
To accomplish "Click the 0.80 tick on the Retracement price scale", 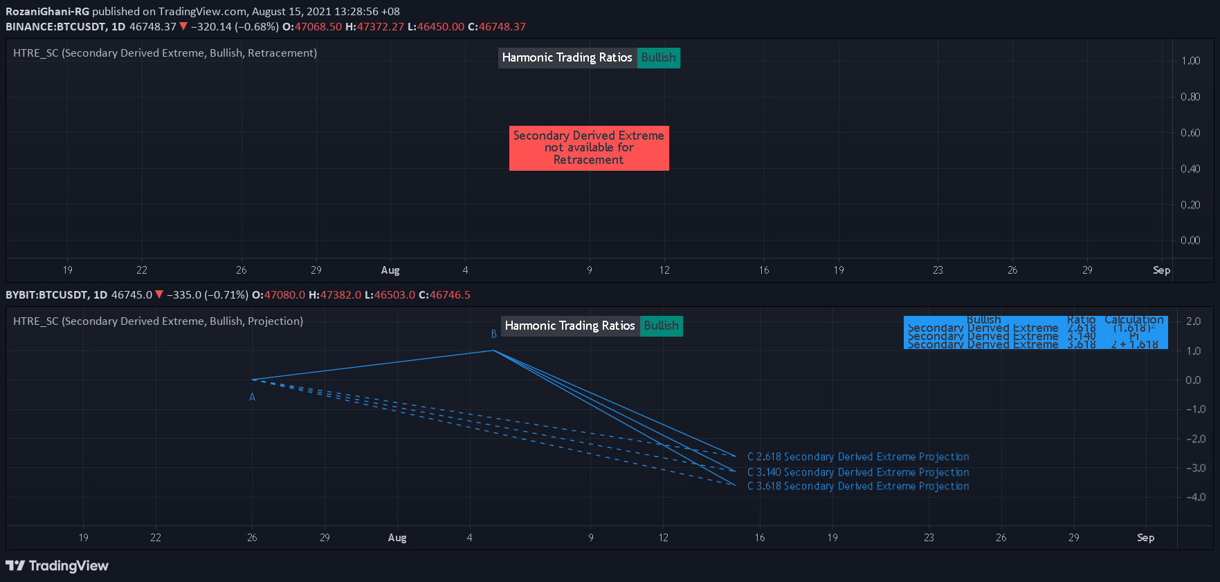I will pyautogui.click(x=1191, y=97).
